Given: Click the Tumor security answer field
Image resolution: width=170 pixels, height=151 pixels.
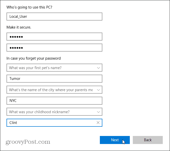Looking at the screenshot, I should (54, 79).
